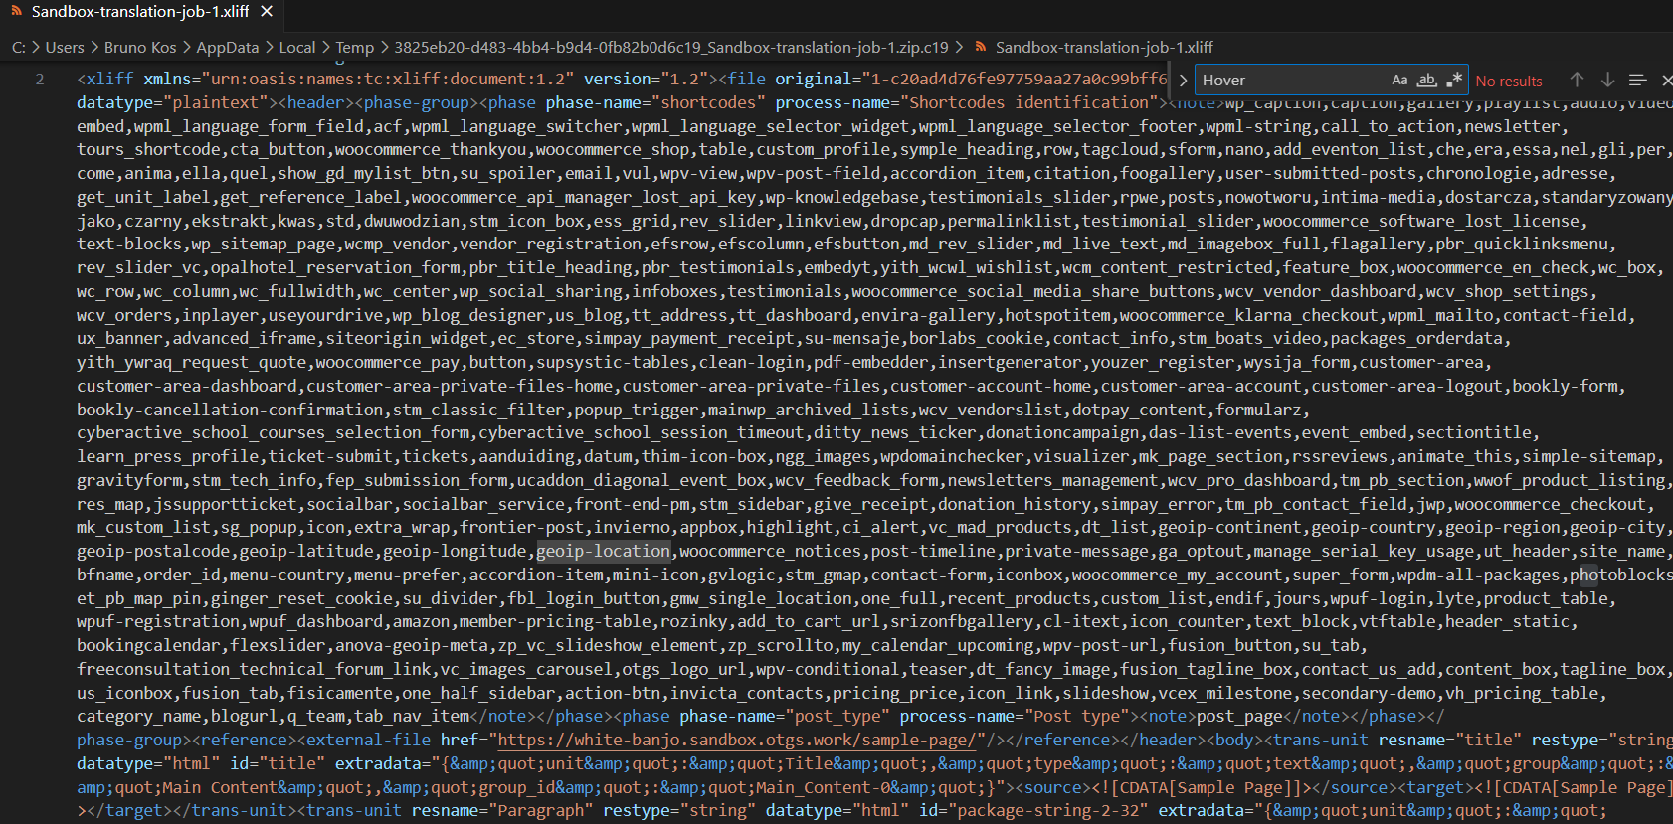
Task: Click the 'yith_ywraq_request_quote' shortcode
Action: (x=191, y=362)
